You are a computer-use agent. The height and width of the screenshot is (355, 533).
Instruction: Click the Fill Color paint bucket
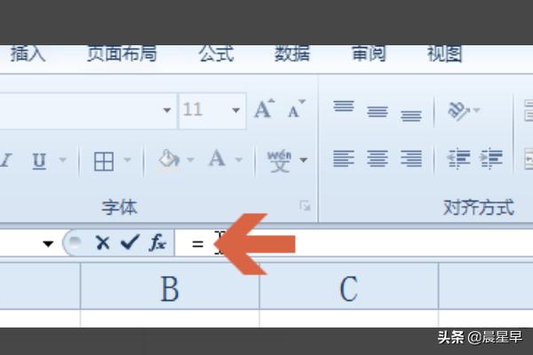coord(169,159)
